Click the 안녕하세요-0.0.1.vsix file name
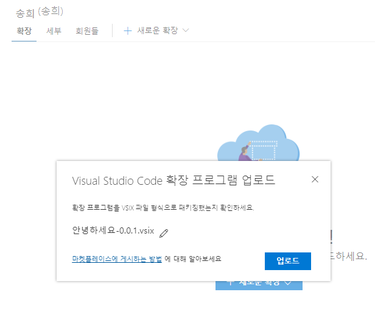375x314 pixels. tap(113, 230)
